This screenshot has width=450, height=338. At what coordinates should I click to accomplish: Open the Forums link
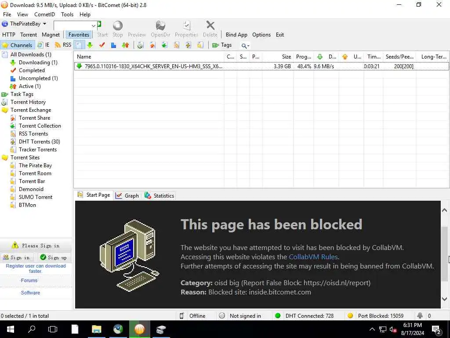[x=29, y=280]
